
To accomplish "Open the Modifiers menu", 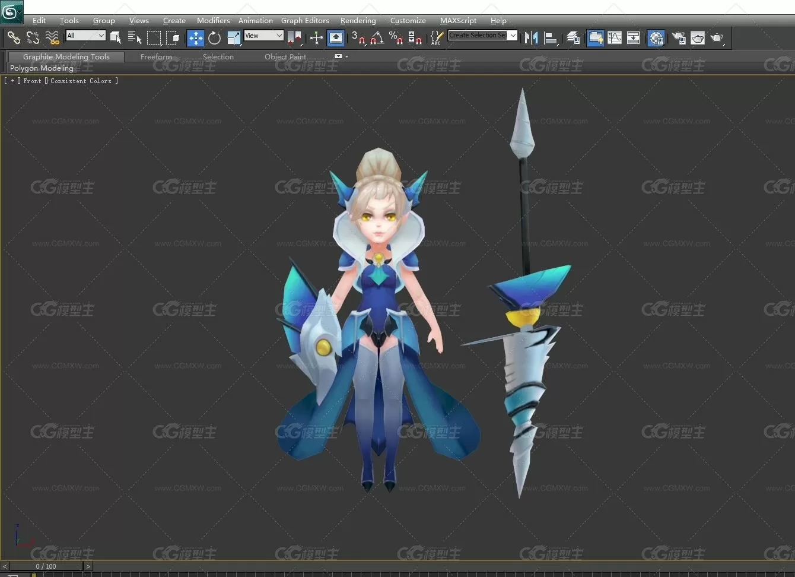I will 213,20.
